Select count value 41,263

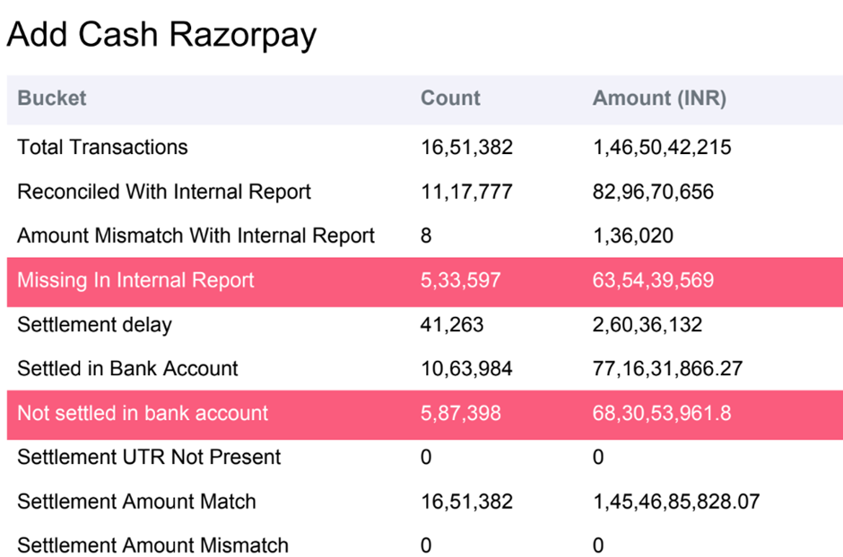(x=452, y=325)
